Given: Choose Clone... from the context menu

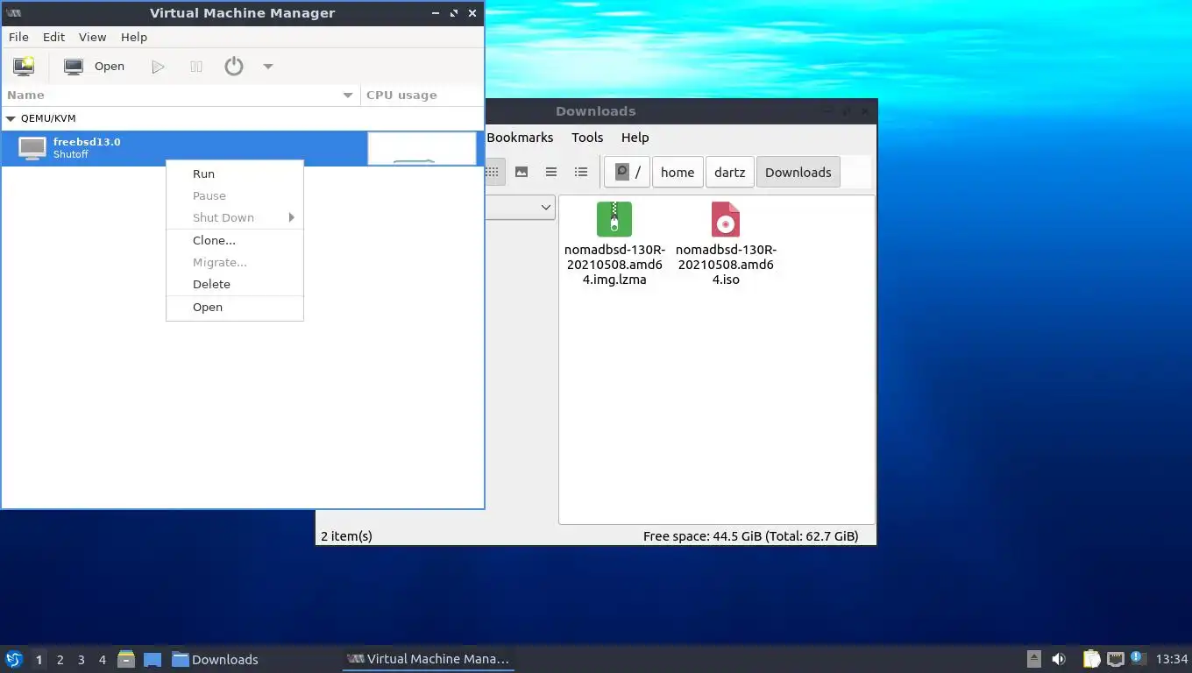Looking at the screenshot, I should point(234,240).
